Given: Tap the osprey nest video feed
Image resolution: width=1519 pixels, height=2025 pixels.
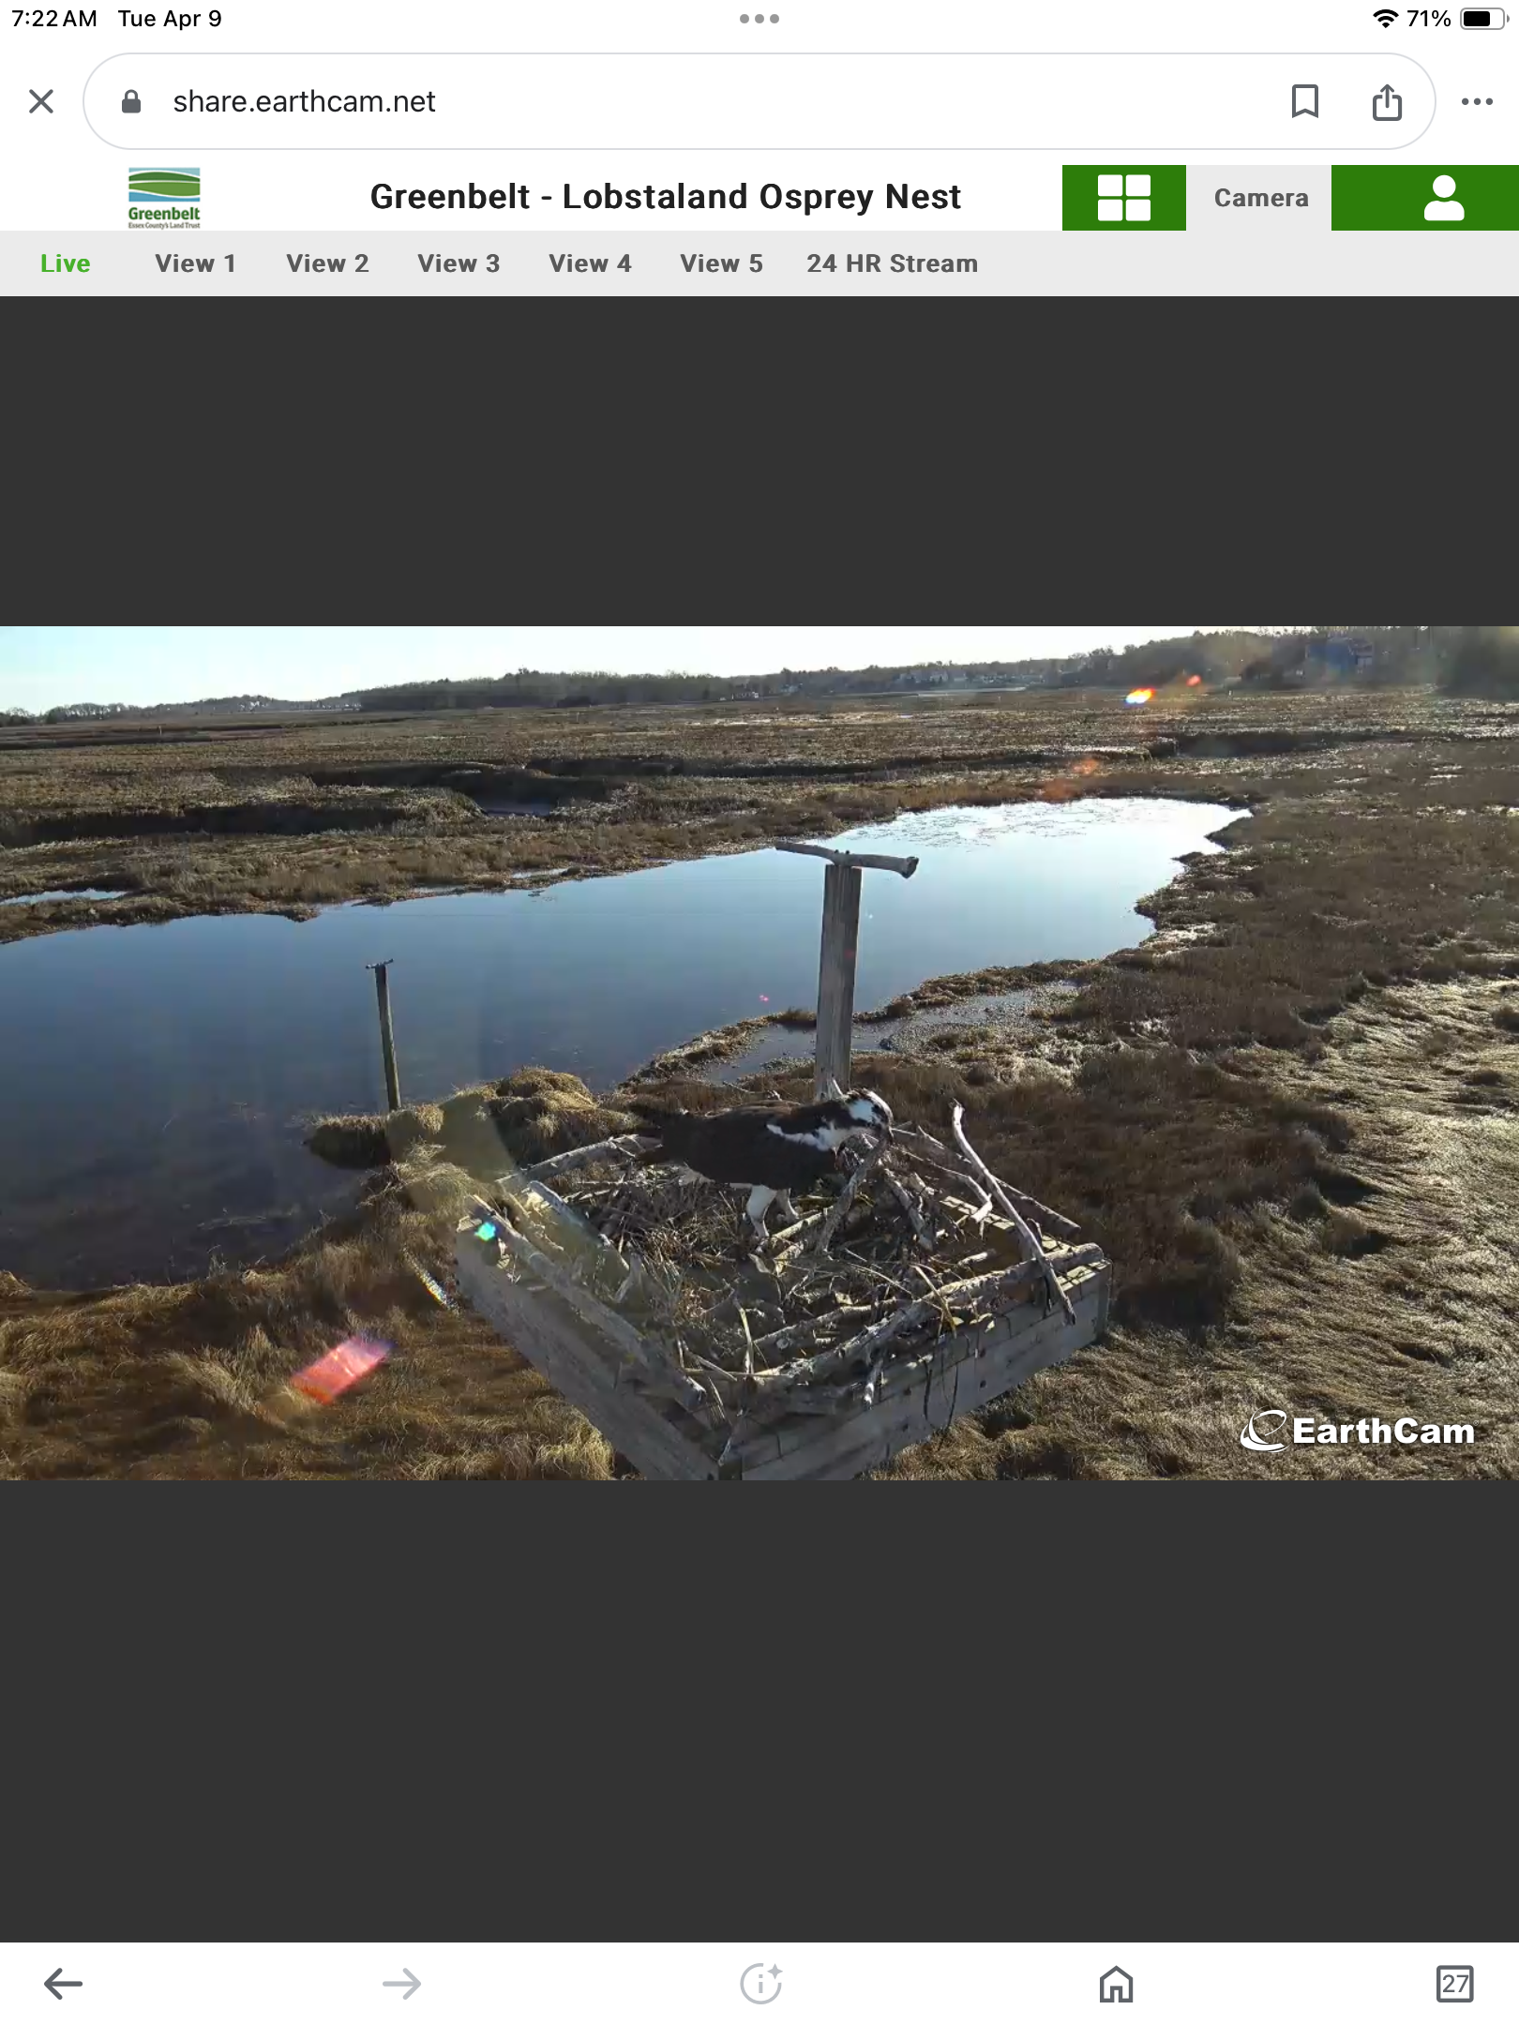Looking at the screenshot, I should click(x=759, y=1052).
